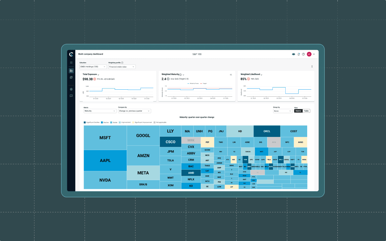Open the library icon below dashboard icon

pos(71,77)
